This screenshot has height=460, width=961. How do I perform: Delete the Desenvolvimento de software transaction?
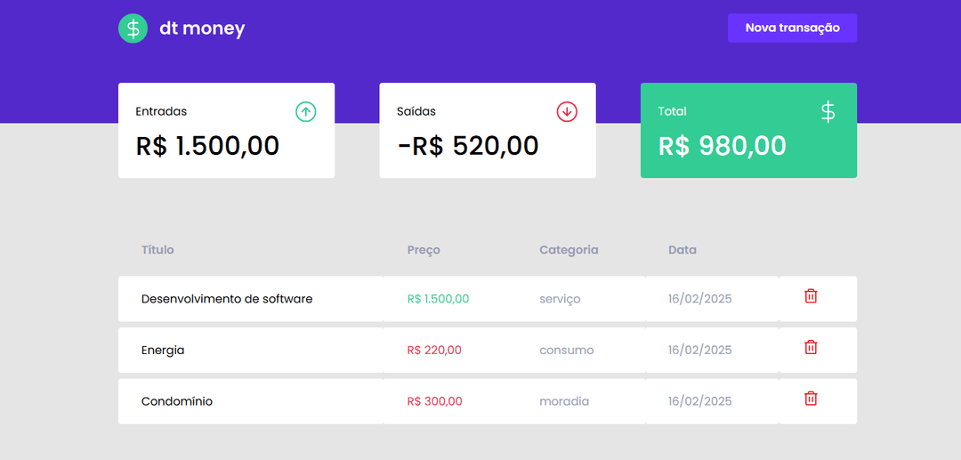point(811,296)
